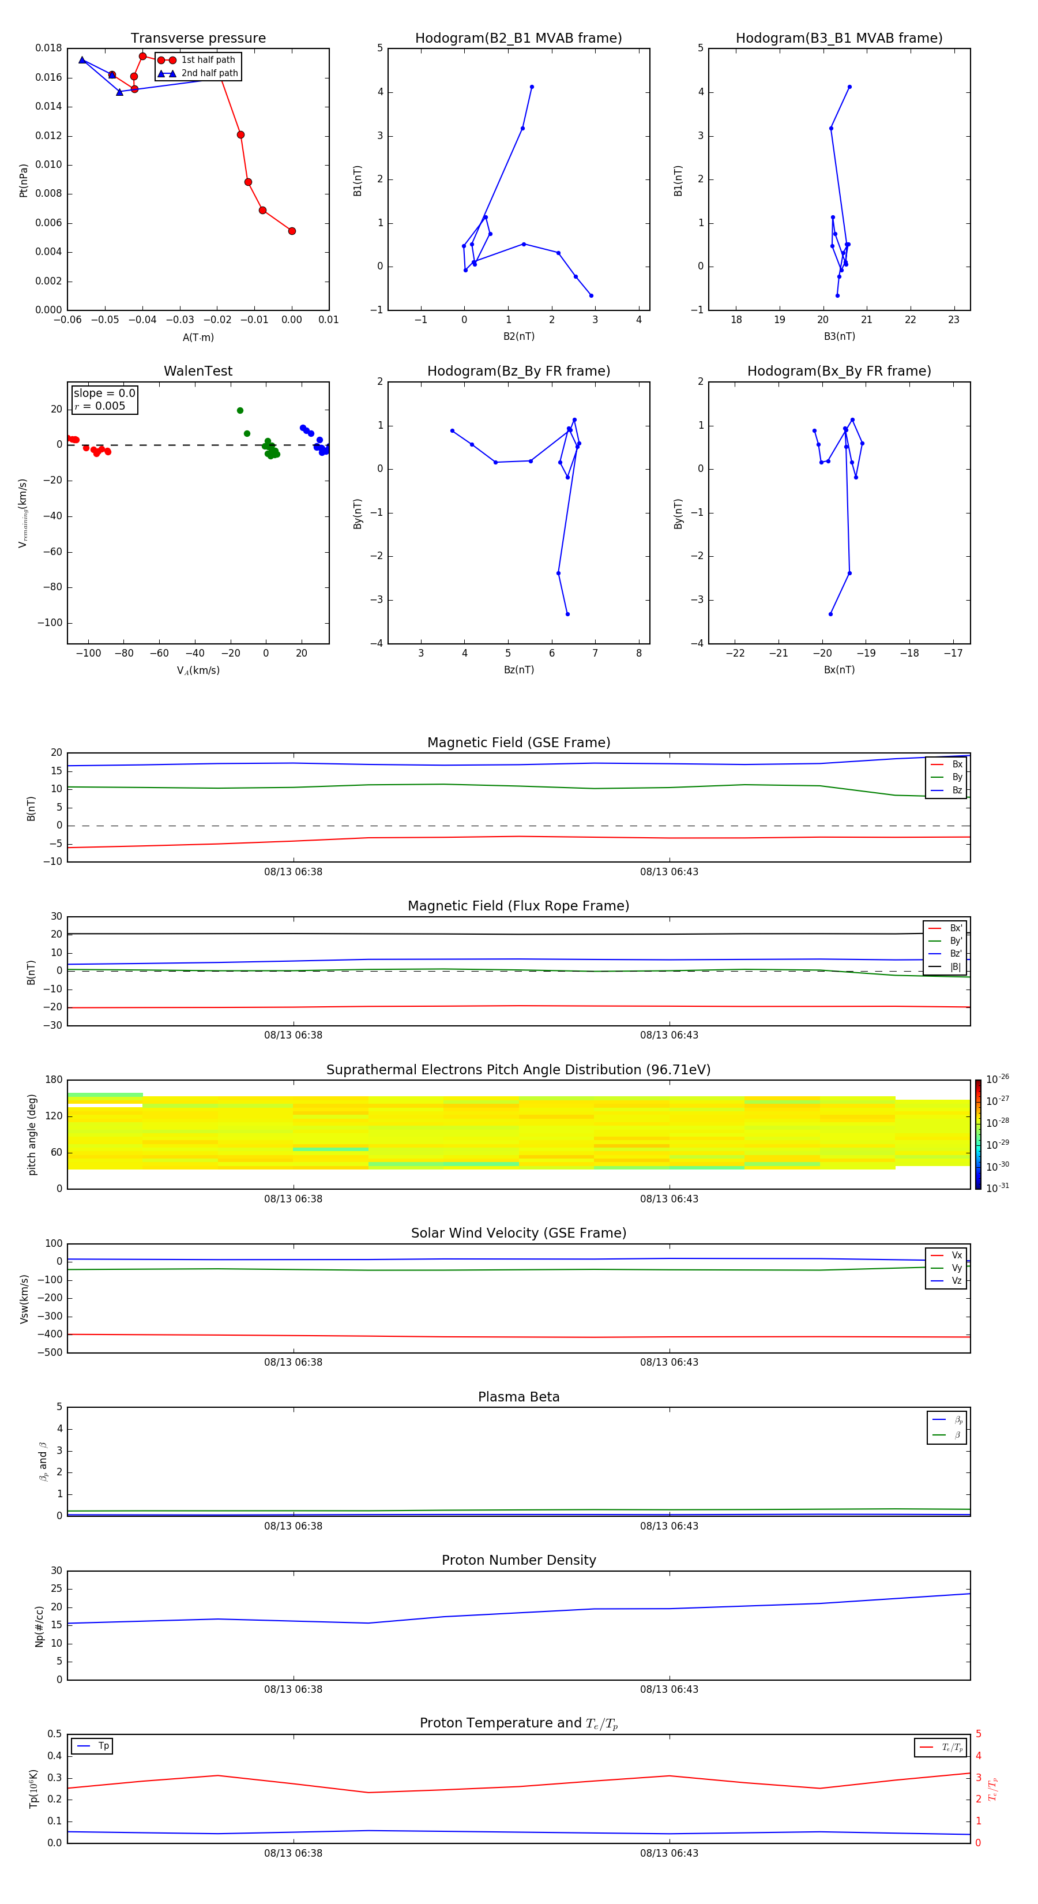Click the 'VA(km/s)' x-axis label
The height and width of the screenshot is (1904, 1038).
pyautogui.click(x=198, y=670)
